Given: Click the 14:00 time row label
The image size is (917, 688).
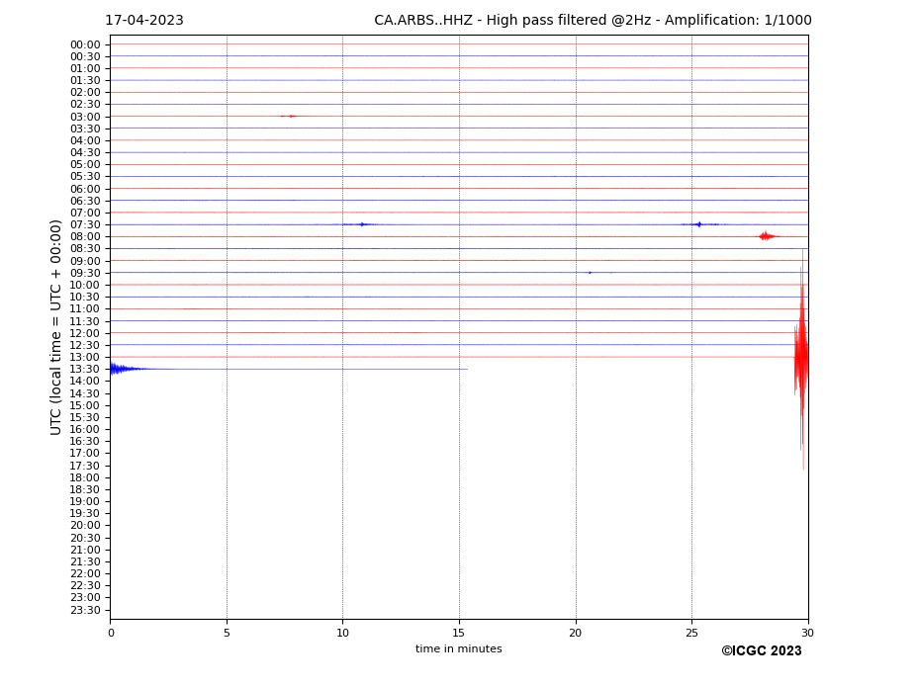Looking at the screenshot, I should [85, 382].
